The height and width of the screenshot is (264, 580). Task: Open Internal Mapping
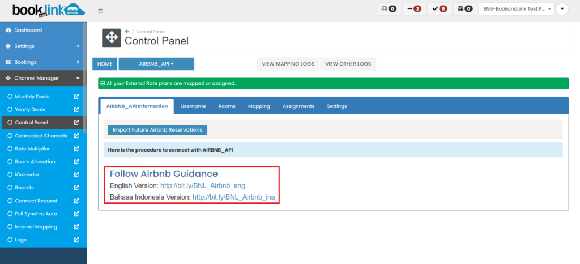(x=36, y=227)
